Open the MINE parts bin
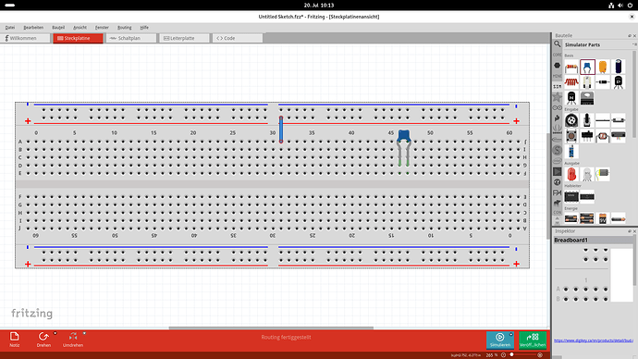Image resolution: width=638 pixels, height=359 pixels. (x=557, y=76)
